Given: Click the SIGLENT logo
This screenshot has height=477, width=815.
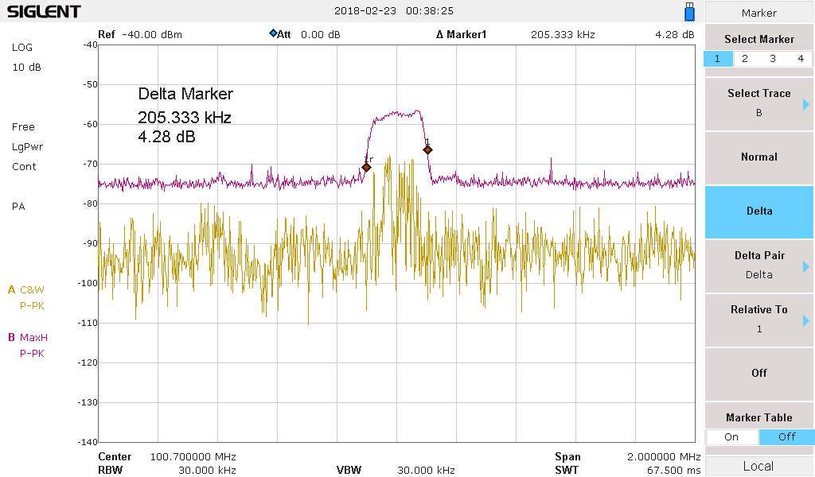Looking at the screenshot, I should pos(44,12).
